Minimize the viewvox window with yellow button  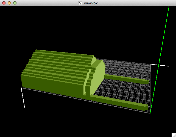tap(9, 3)
